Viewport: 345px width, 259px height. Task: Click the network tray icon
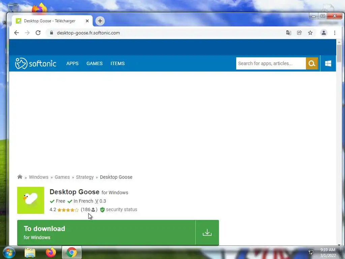coord(311,252)
